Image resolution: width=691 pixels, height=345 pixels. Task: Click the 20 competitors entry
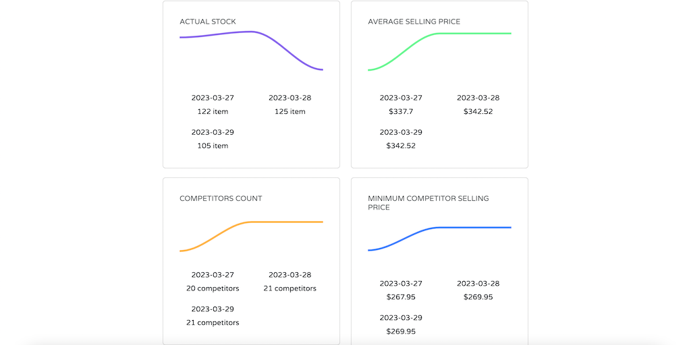point(213,288)
